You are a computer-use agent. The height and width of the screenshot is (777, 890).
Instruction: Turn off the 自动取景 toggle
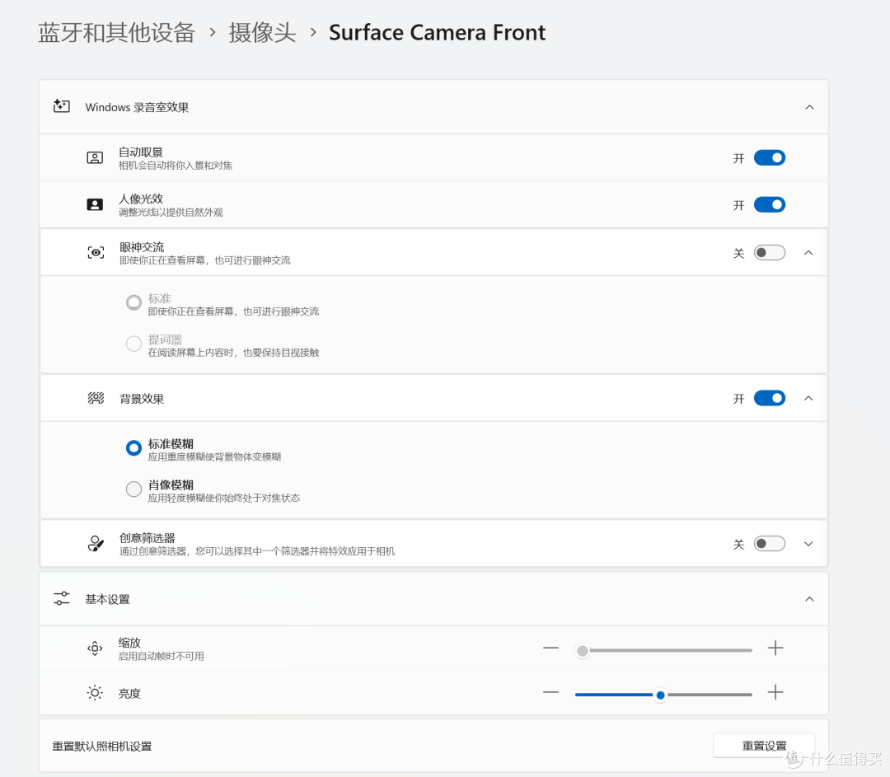click(x=770, y=157)
